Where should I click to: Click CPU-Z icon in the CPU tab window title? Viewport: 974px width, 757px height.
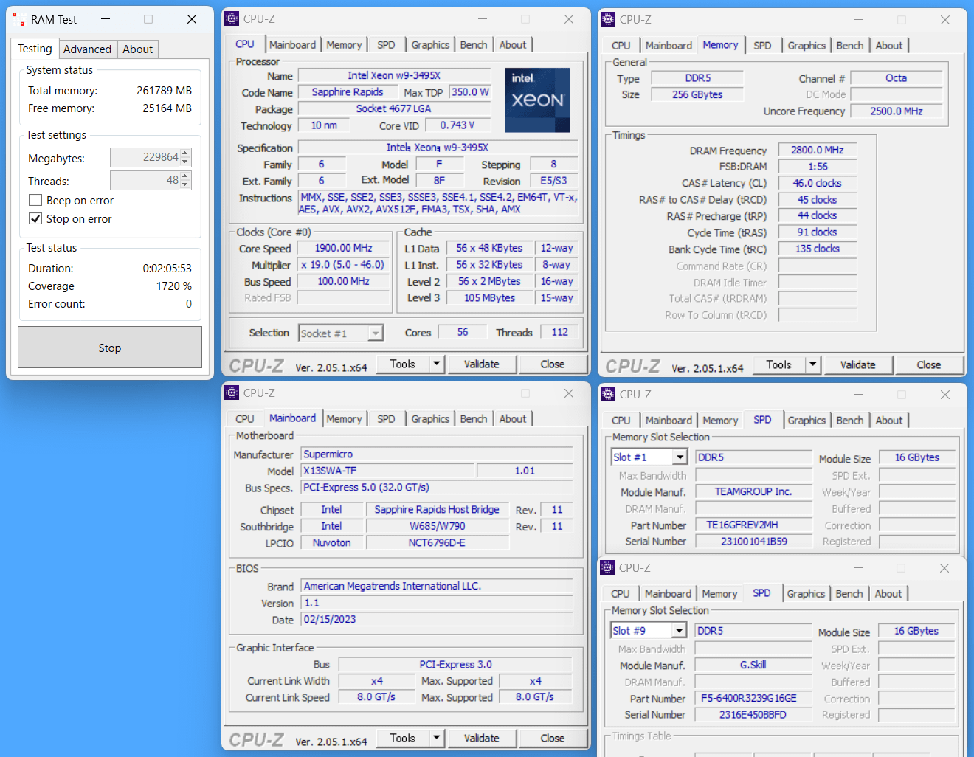click(232, 19)
